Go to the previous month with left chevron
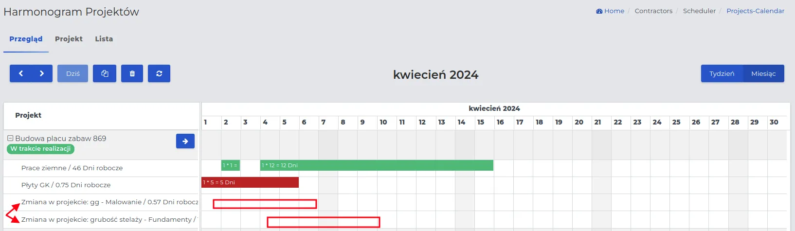Viewport: 795px width, 231px height. click(x=20, y=73)
